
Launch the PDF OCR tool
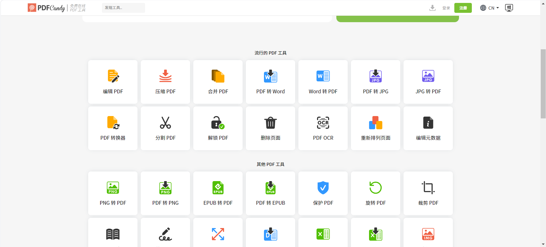point(323,128)
